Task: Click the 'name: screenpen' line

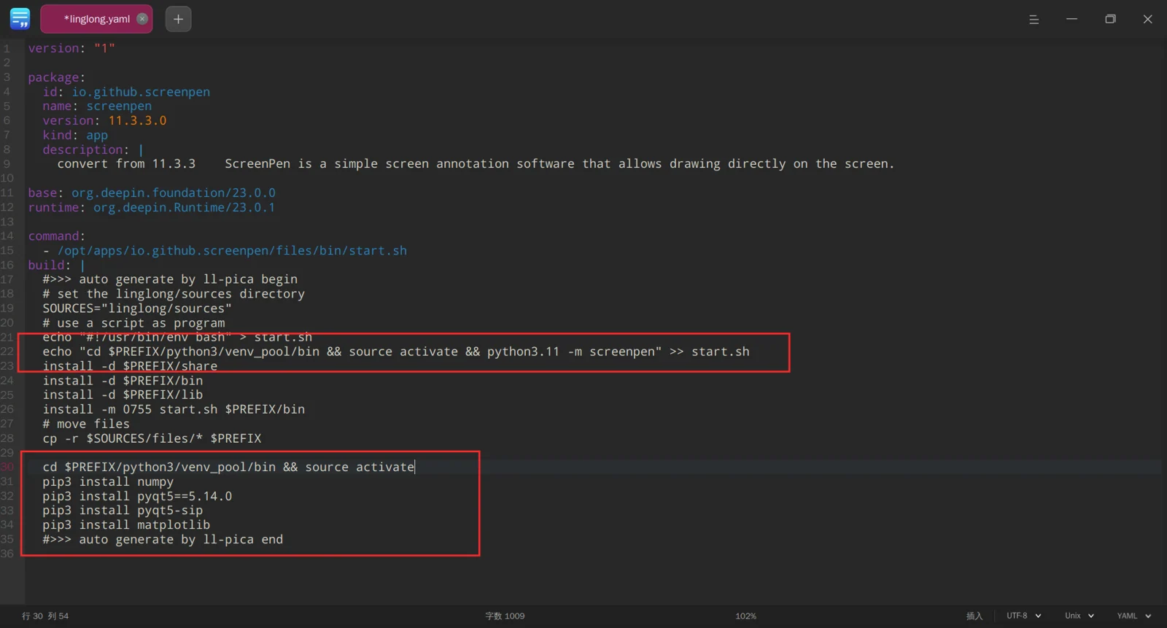Action: [x=97, y=106]
